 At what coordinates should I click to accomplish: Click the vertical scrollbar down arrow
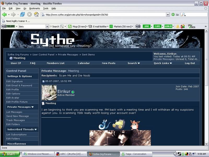pyautogui.click(x=206, y=144)
